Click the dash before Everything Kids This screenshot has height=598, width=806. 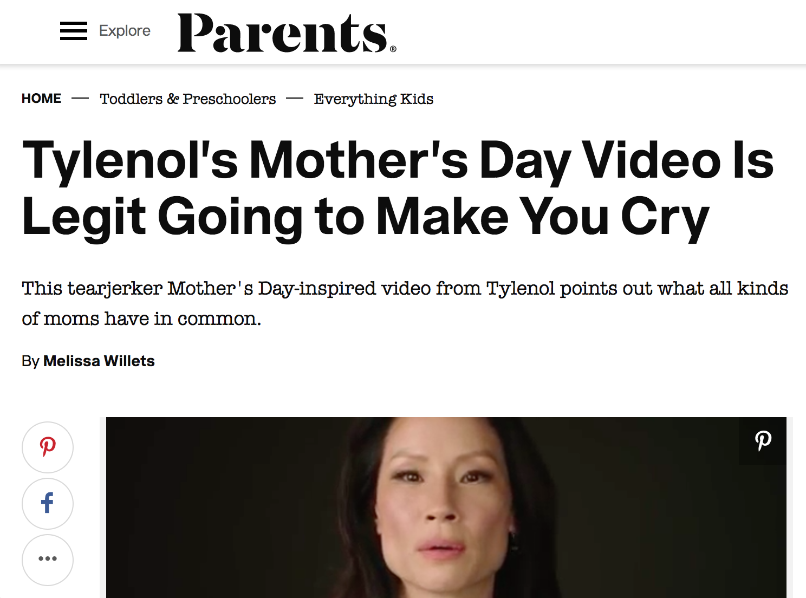(295, 99)
